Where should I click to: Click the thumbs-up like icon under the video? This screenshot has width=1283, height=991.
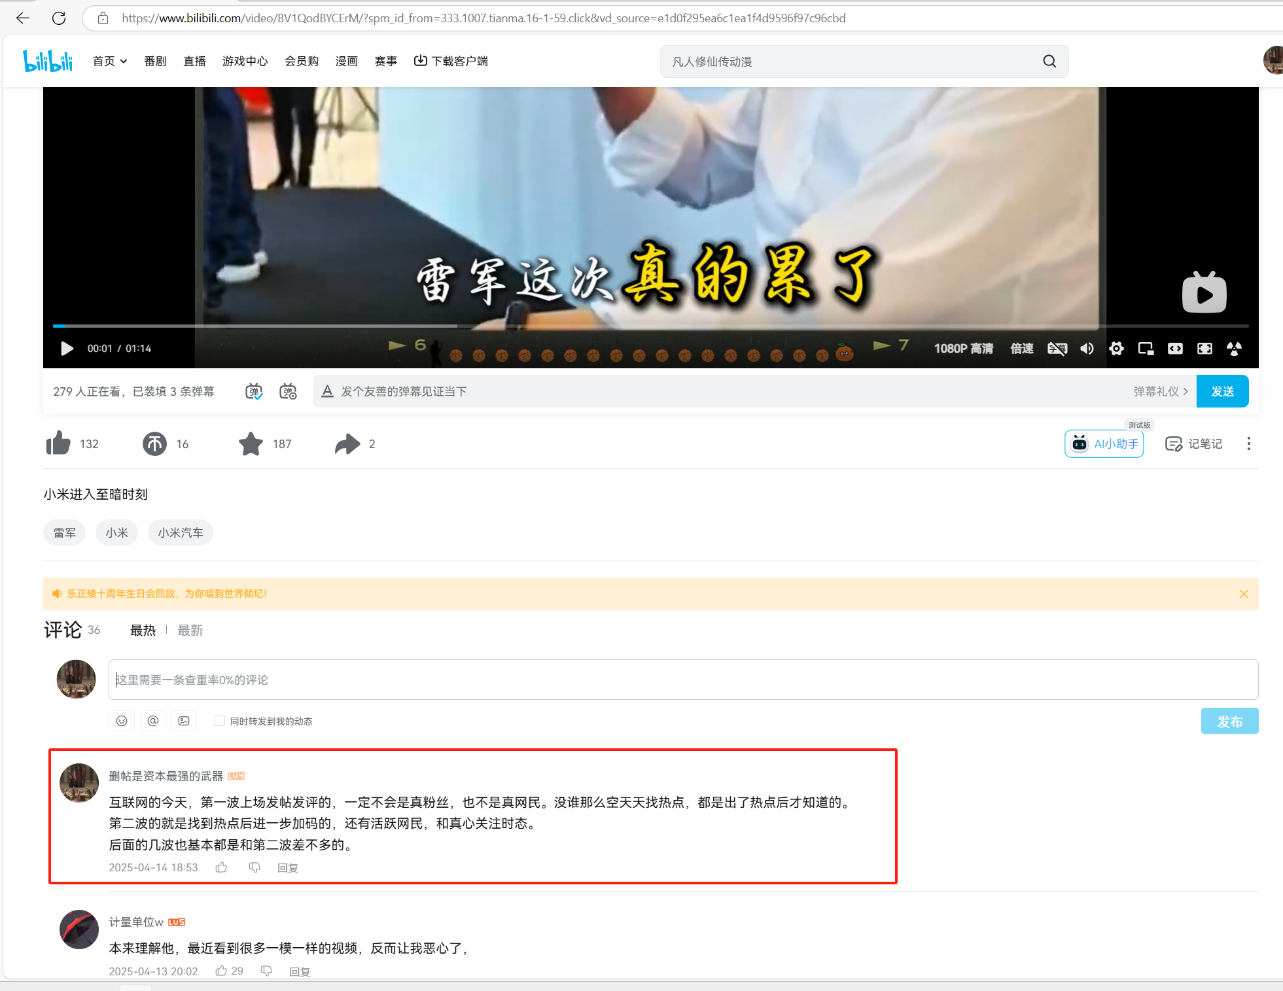[59, 443]
